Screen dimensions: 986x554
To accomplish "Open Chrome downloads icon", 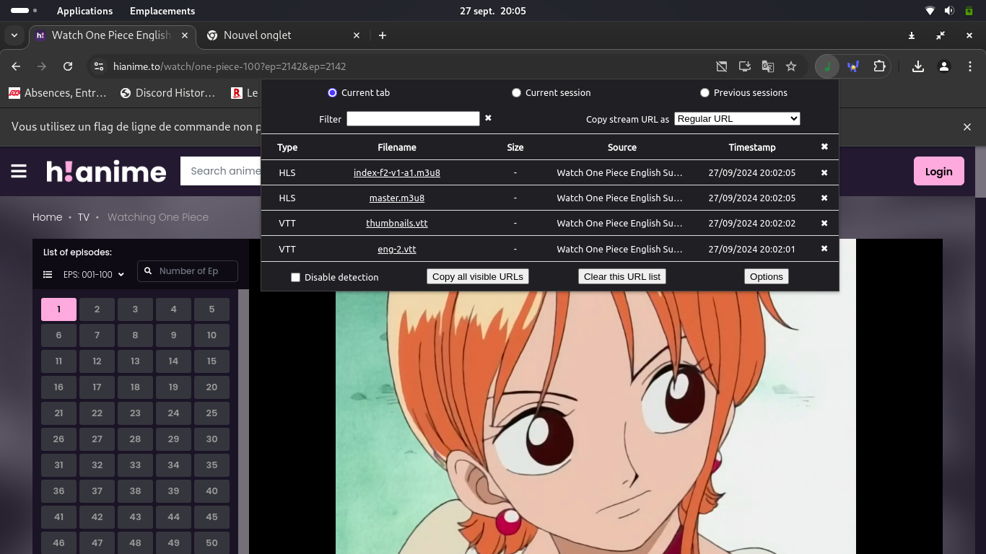I will (x=918, y=66).
